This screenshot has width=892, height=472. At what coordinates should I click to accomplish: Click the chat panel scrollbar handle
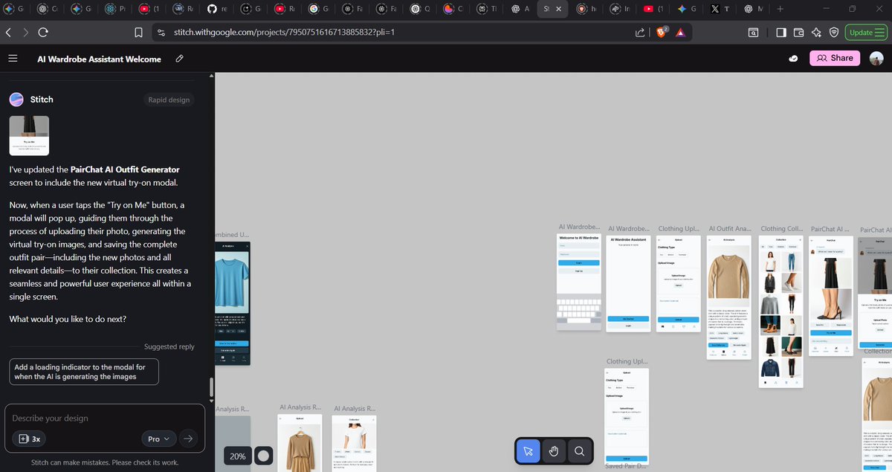pos(211,387)
